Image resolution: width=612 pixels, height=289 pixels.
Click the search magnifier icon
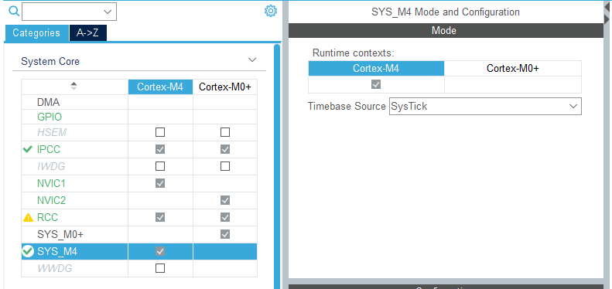14,12
